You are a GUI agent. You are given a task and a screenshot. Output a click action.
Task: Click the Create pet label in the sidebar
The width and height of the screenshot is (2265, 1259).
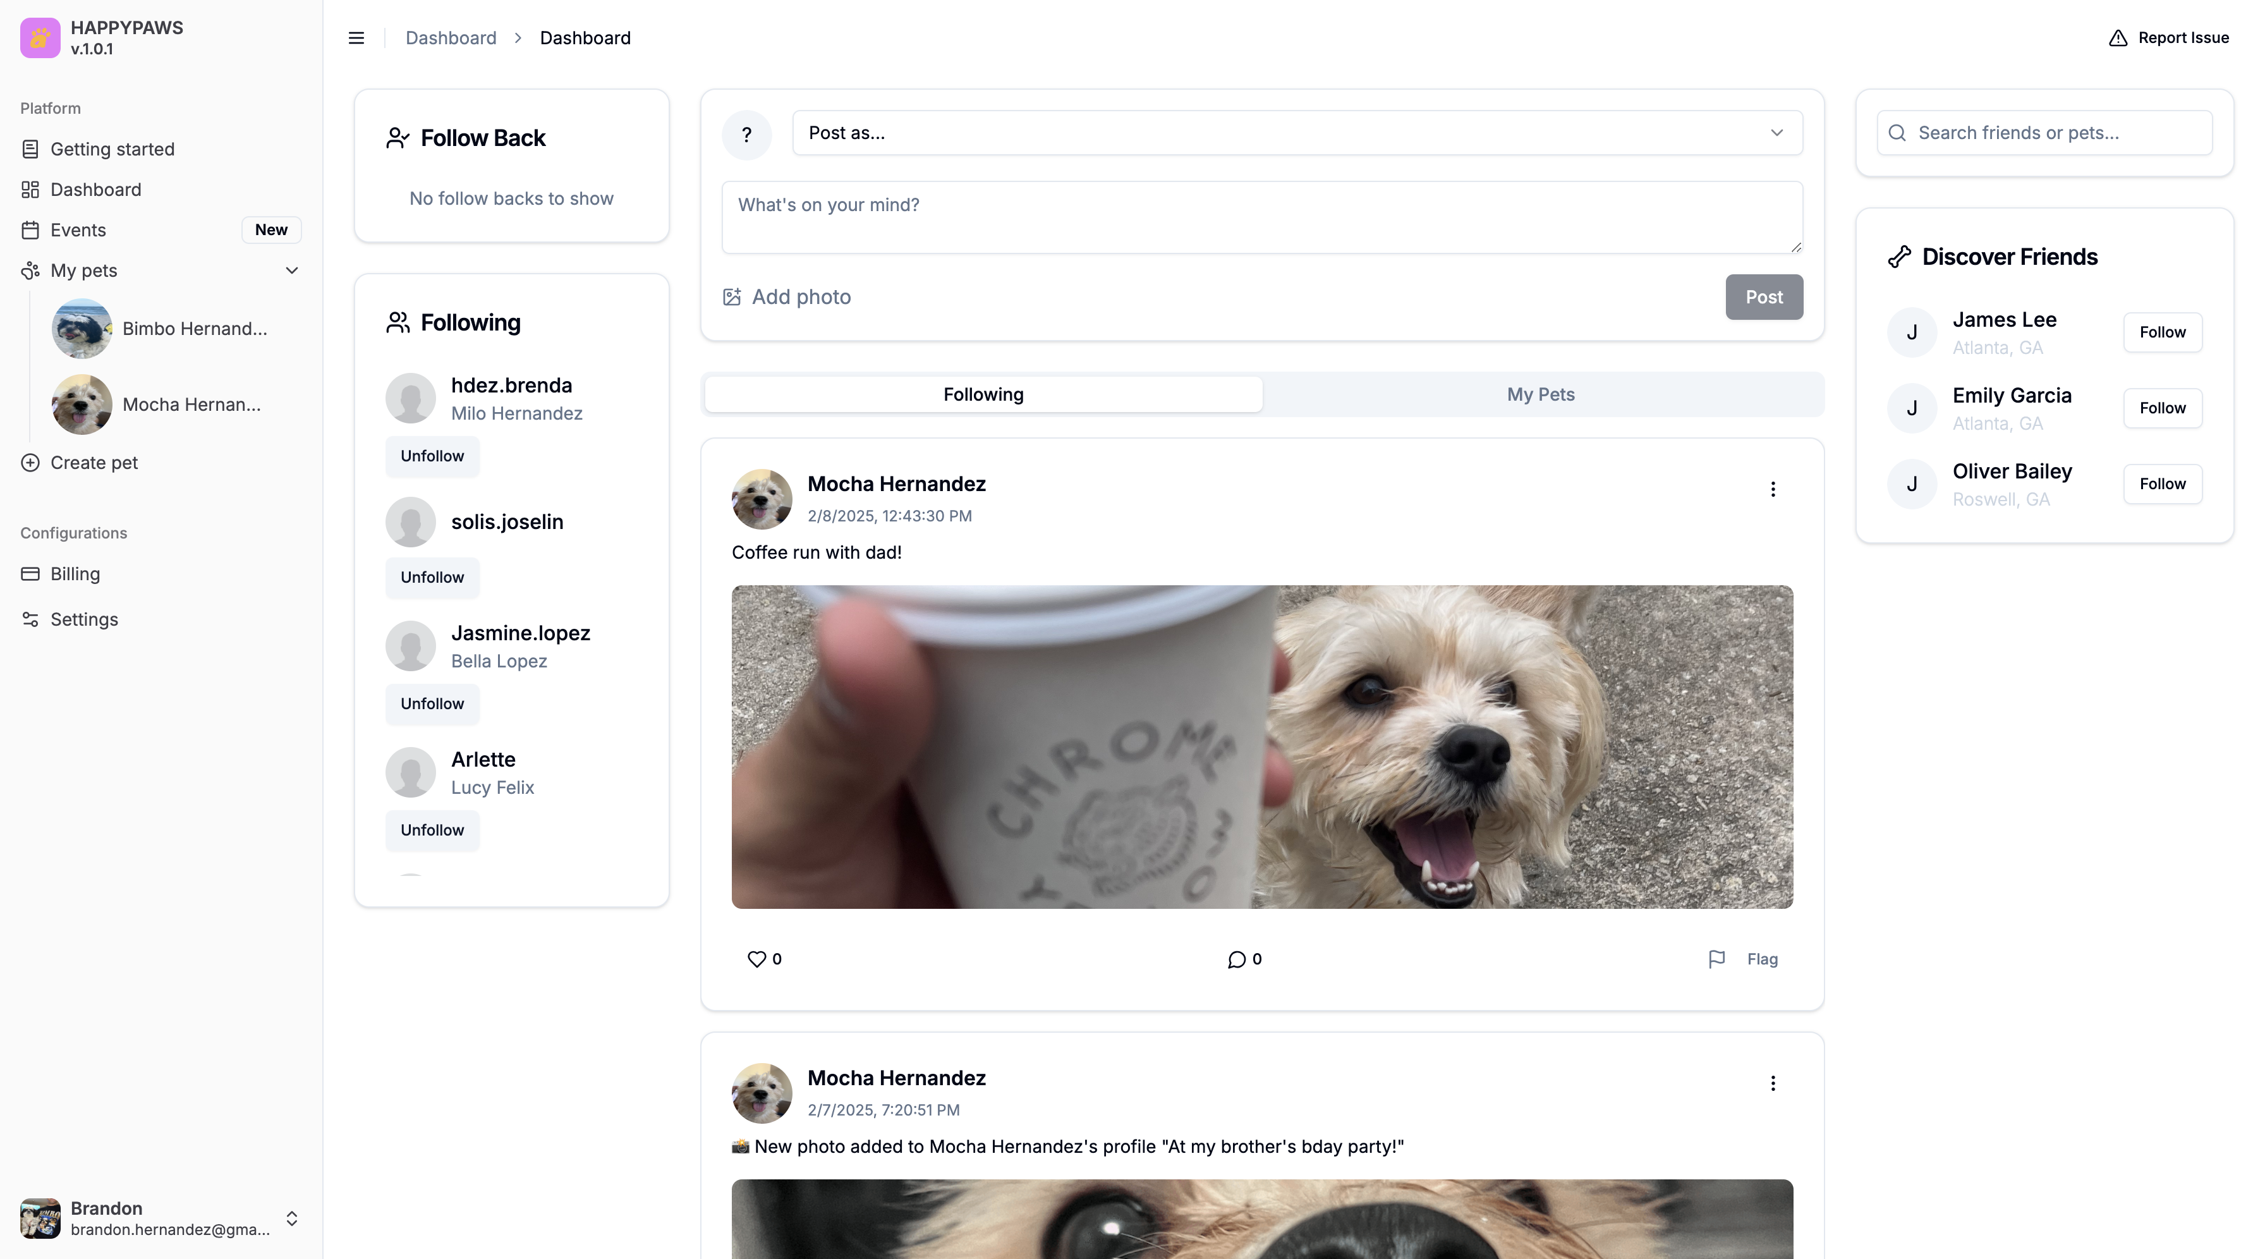(94, 463)
